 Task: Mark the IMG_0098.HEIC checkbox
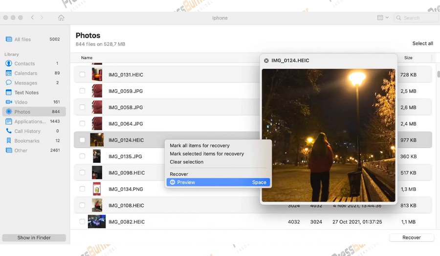coord(82,173)
